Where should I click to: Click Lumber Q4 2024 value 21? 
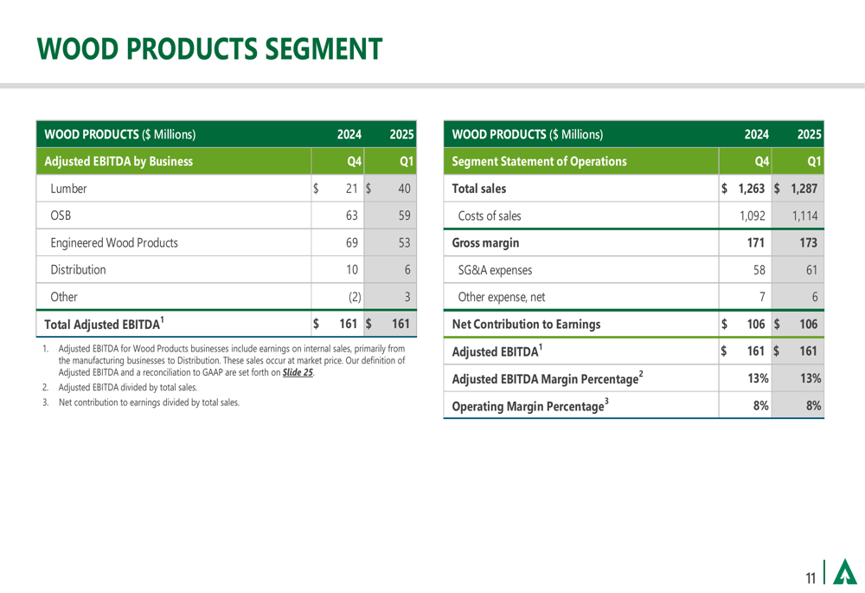coord(352,189)
